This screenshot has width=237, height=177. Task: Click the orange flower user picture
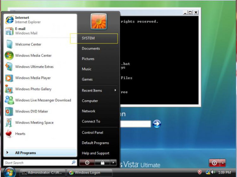tap(99, 21)
